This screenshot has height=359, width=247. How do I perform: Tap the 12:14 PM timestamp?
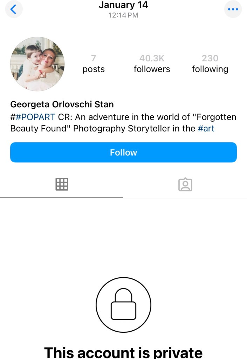pos(123,15)
